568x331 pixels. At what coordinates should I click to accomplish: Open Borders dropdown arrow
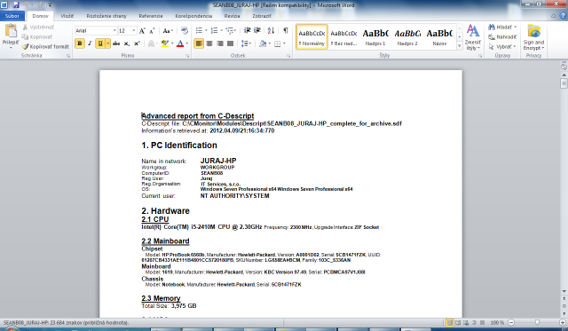[x=284, y=43]
